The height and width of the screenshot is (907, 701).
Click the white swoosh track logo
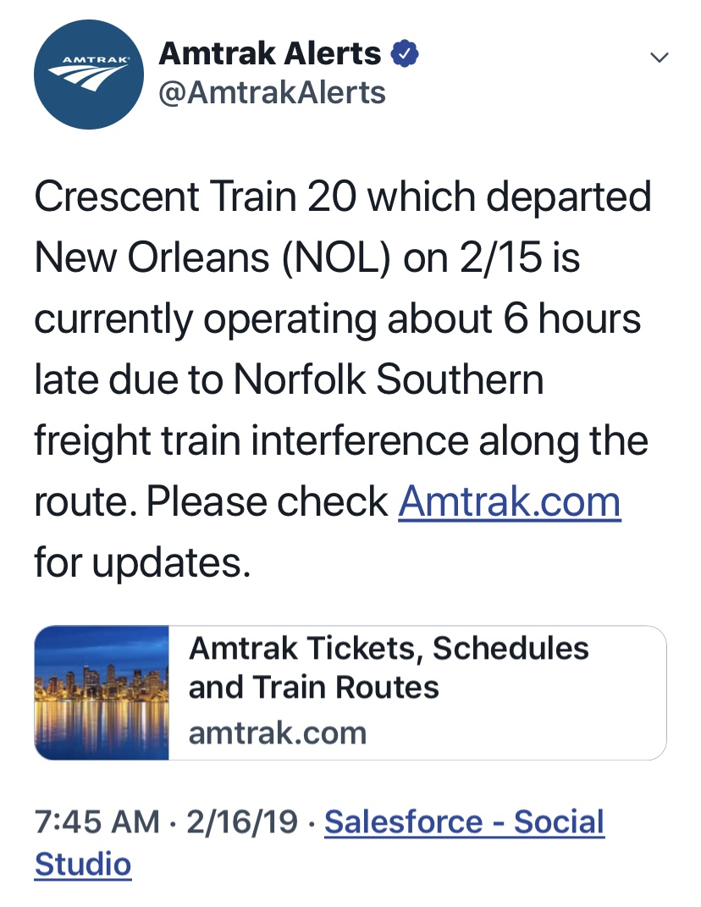(x=88, y=78)
